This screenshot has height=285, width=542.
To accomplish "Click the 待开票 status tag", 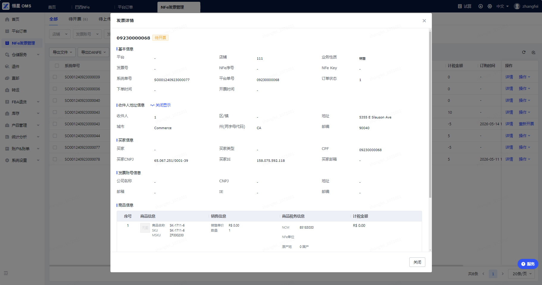I will click(160, 38).
